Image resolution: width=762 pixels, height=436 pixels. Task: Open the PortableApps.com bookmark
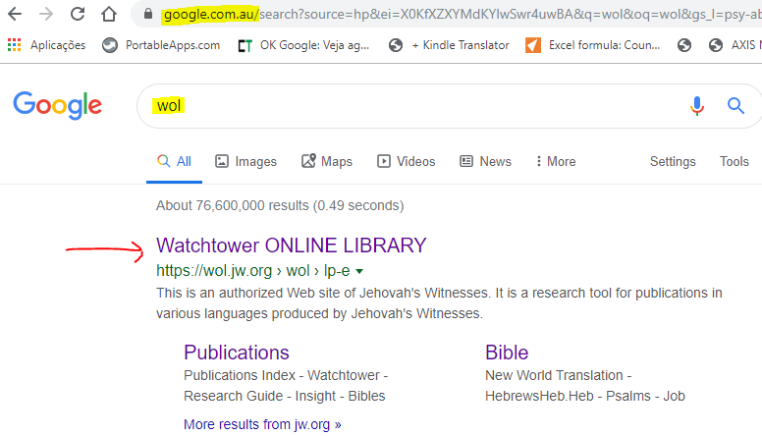click(x=173, y=45)
